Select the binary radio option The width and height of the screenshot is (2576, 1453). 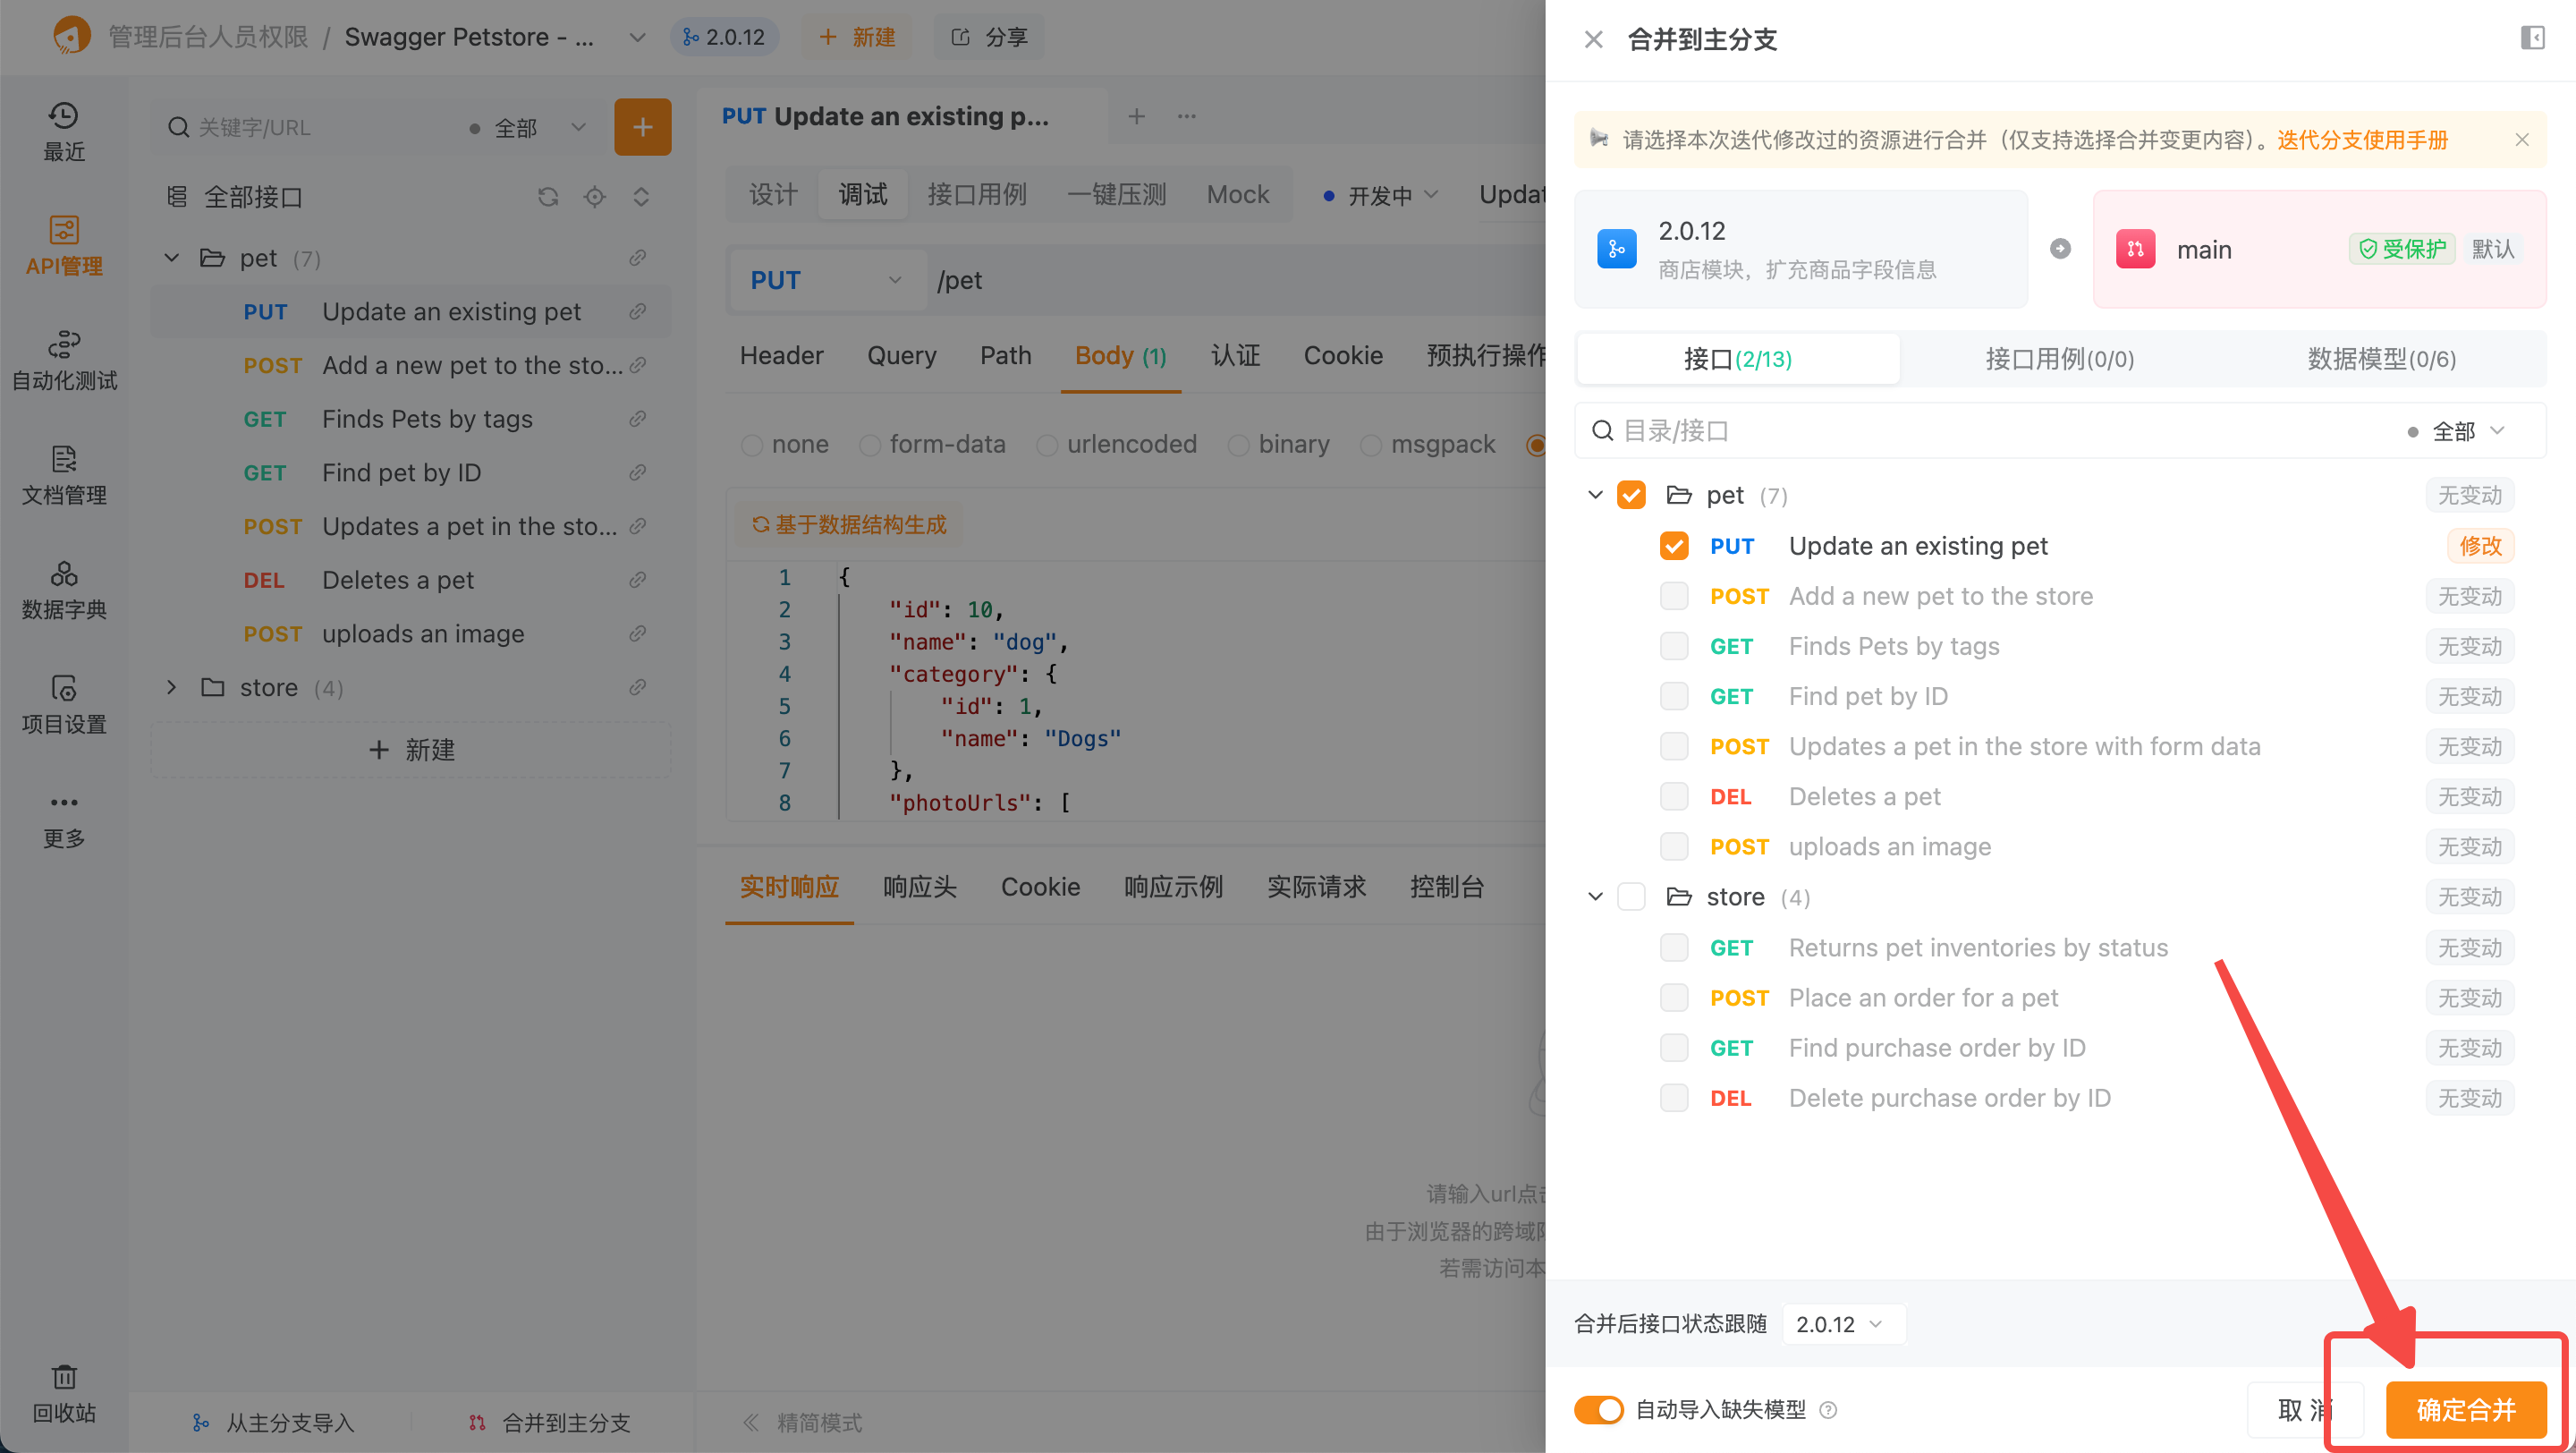[1239, 445]
